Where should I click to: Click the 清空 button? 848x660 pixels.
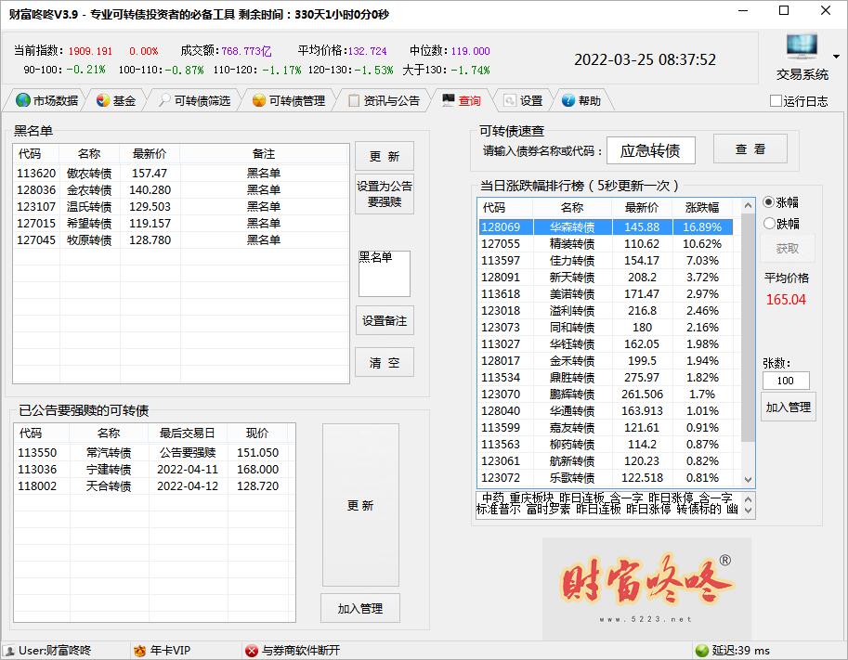(x=385, y=362)
